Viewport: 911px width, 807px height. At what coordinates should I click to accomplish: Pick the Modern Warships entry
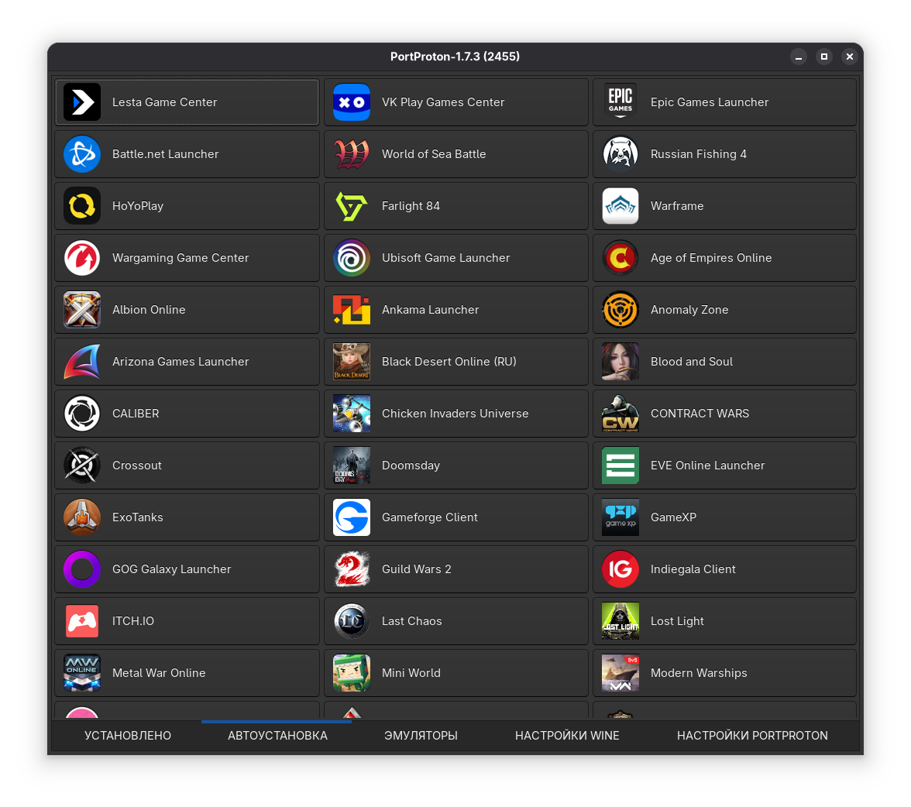coord(724,673)
